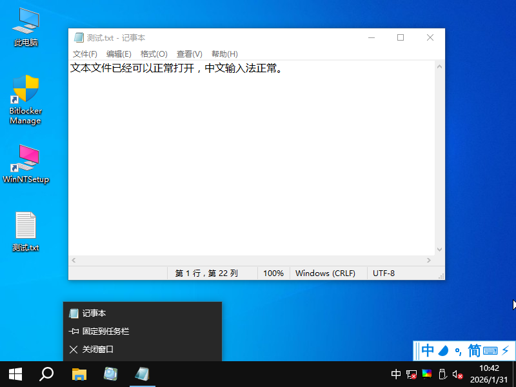The width and height of the screenshot is (516, 387).
Task: Toggle the punctuation mode on IME bar
Action: coord(458,351)
